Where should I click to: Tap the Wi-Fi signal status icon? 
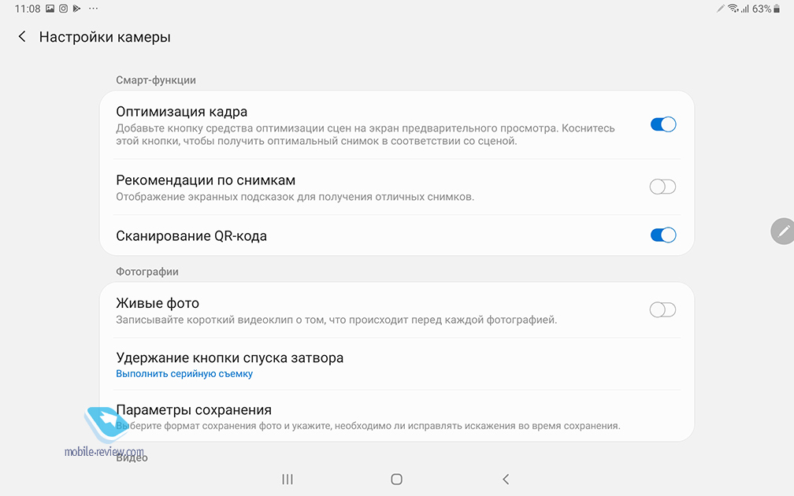click(x=733, y=9)
